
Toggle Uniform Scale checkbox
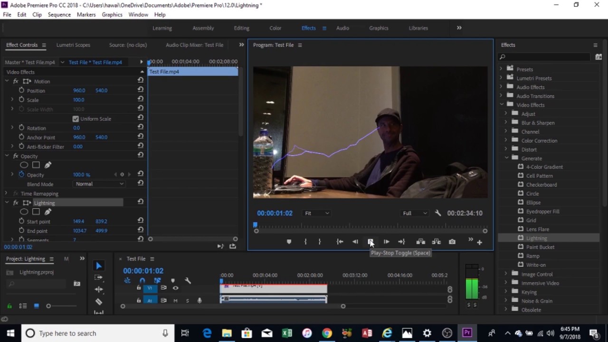point(76,119)
